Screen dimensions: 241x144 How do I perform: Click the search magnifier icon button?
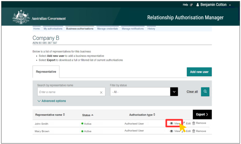[x=205, y=92]
